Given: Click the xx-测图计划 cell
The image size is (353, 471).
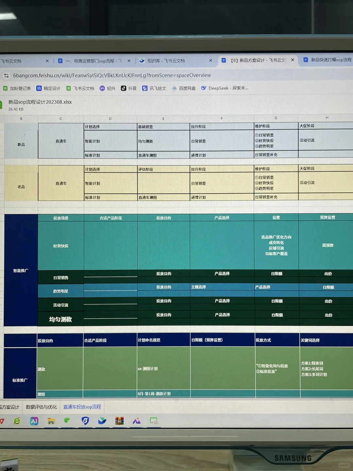Looking at the screenshot, I should point(163,369).
